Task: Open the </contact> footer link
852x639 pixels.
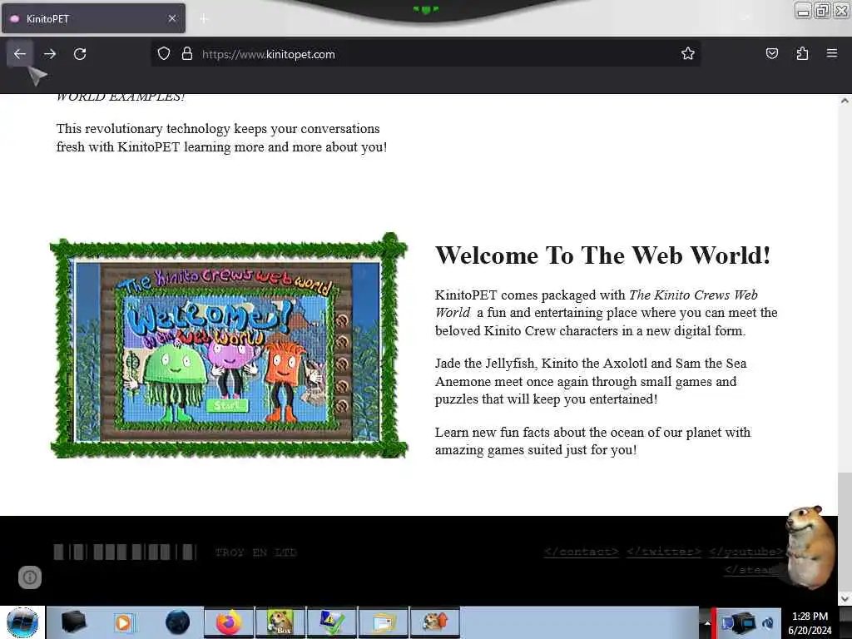Action: pos(581,552)
